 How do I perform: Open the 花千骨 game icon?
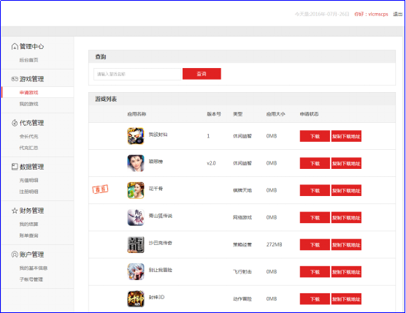(x=136, y=190)
